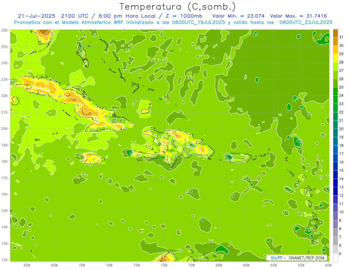Click longitude label '66W'
Image resolution: width=349 pixels, height=269 pixels.
[x=246, y=265]
